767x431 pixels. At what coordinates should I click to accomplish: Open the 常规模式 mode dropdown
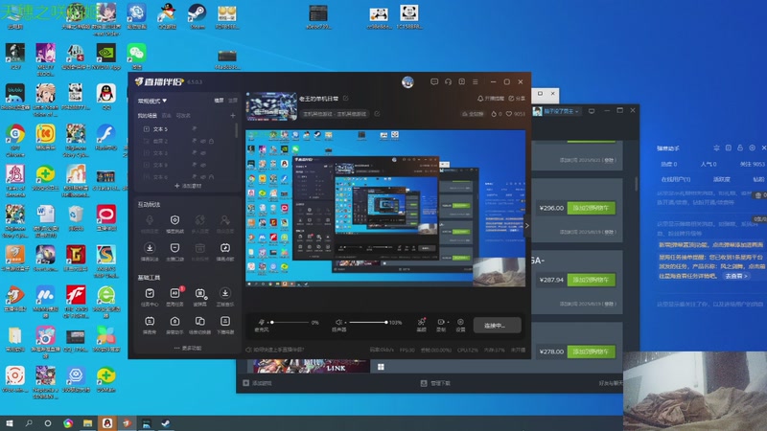(152, 101)
